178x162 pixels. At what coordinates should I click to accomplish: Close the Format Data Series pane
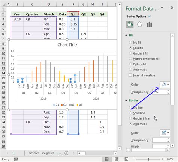click(x=172, y=8)
